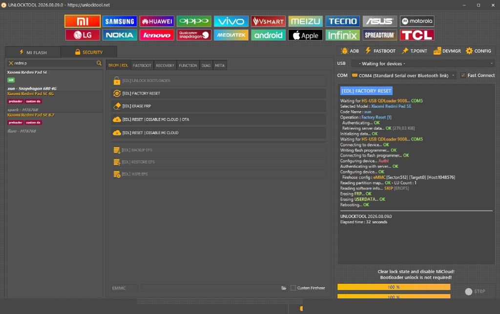Image resolution: width=500 pixels, height=314 pixels.
Task: Open the MediaTek section
Action: 231,35
